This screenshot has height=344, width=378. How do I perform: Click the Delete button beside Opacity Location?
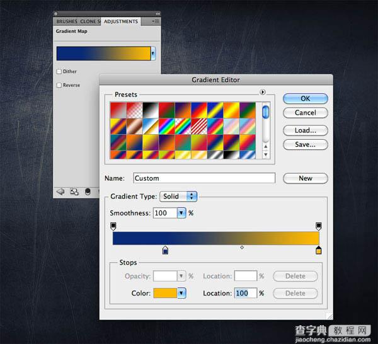coord(295,276)
